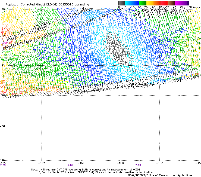Click the 'Times are GMT' note line
The height and width of the screenshot is (177, 201).
point(86,170)
